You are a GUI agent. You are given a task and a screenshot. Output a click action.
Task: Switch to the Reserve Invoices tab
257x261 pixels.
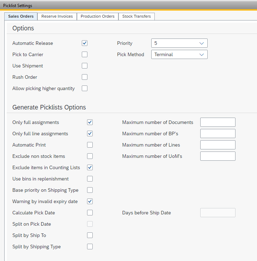click(57, 16)
